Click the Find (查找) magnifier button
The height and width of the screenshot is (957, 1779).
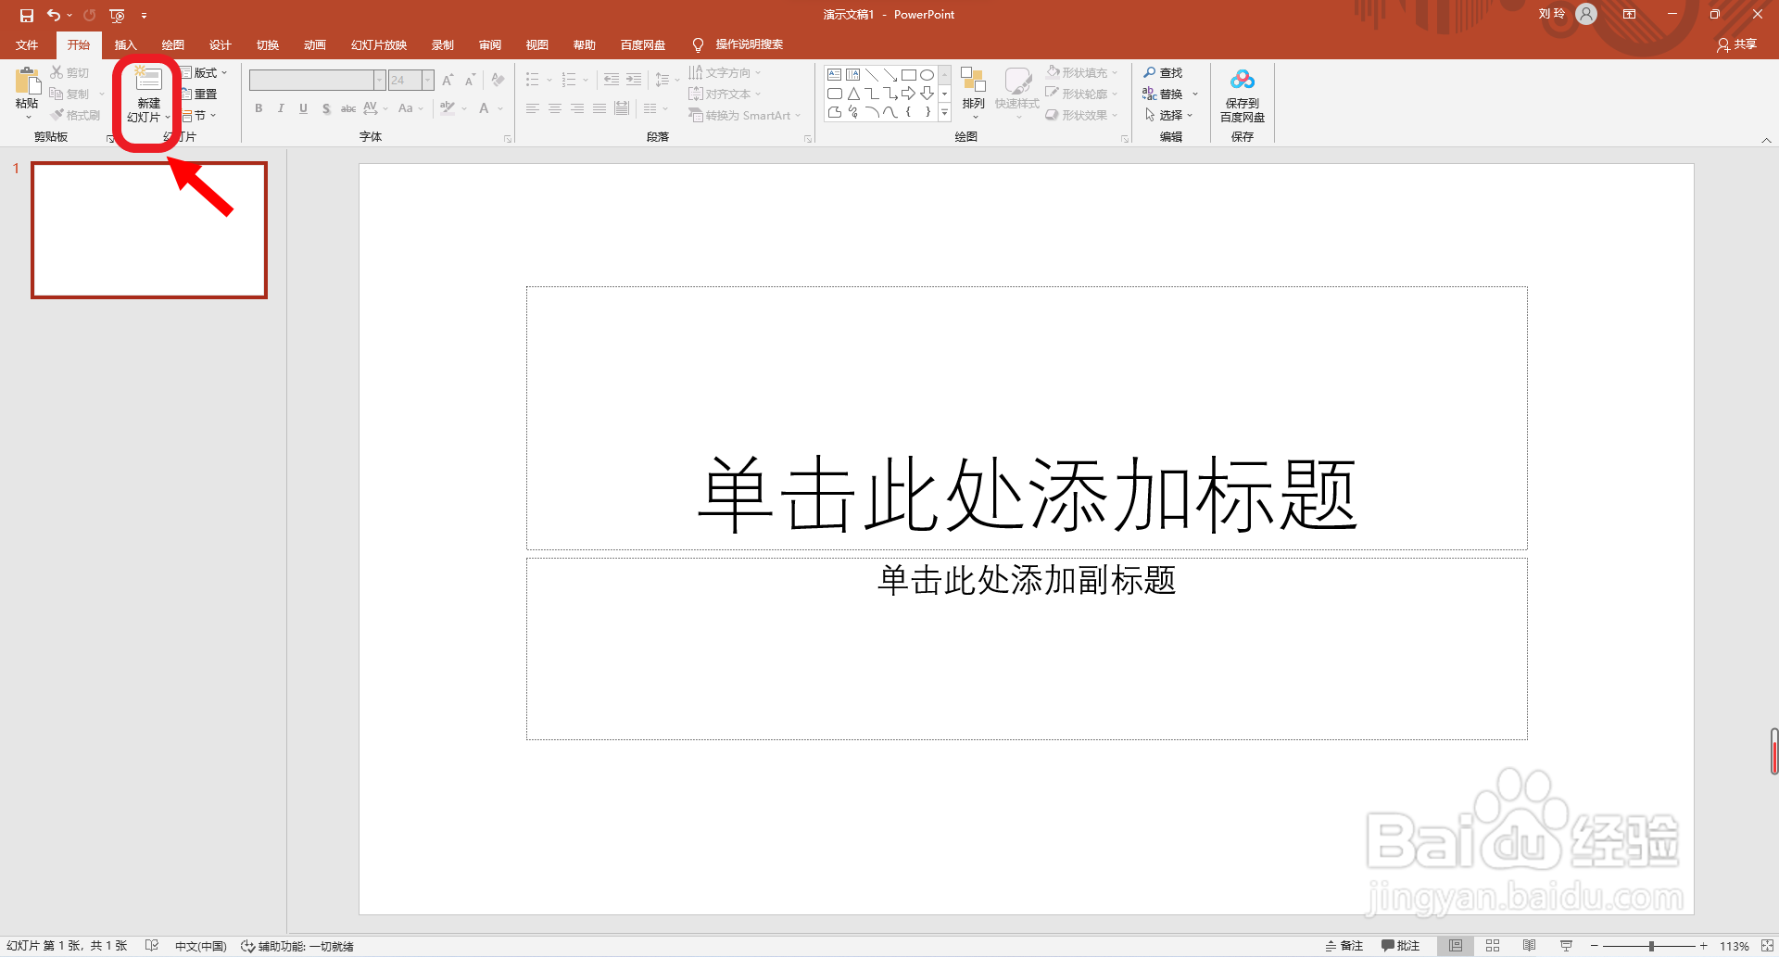(1163, 72)
